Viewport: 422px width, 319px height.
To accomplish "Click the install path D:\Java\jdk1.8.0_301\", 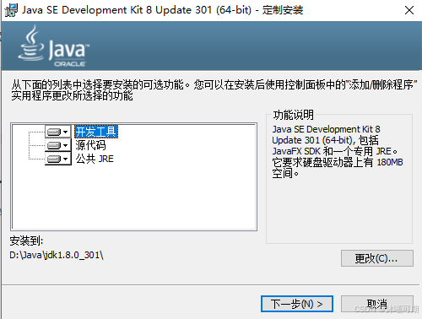I will tap(57, 255).
